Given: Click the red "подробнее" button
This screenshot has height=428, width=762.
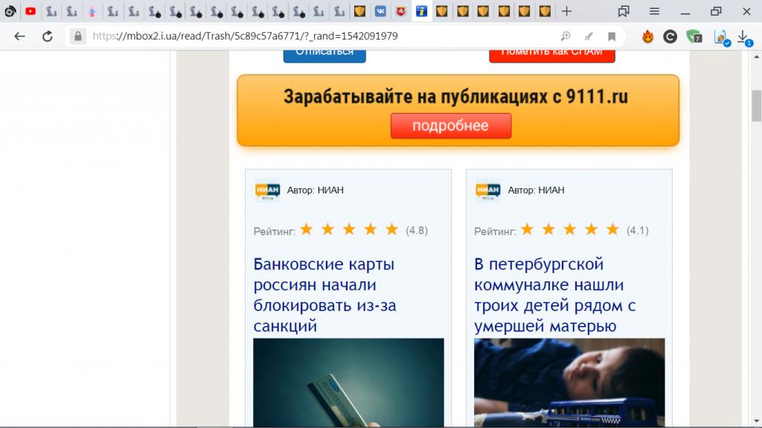Looking at the screenshot, I should click(450, 126).
